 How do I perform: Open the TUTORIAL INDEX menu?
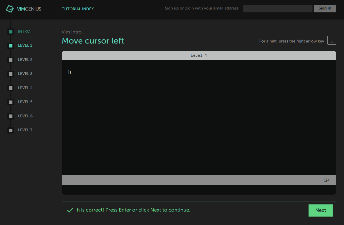[78, 9]
